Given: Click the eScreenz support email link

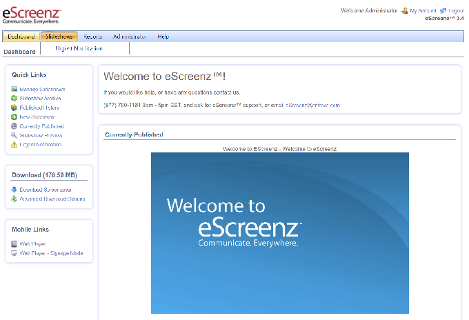Looking at the screenshot, I should coord(313,106).
